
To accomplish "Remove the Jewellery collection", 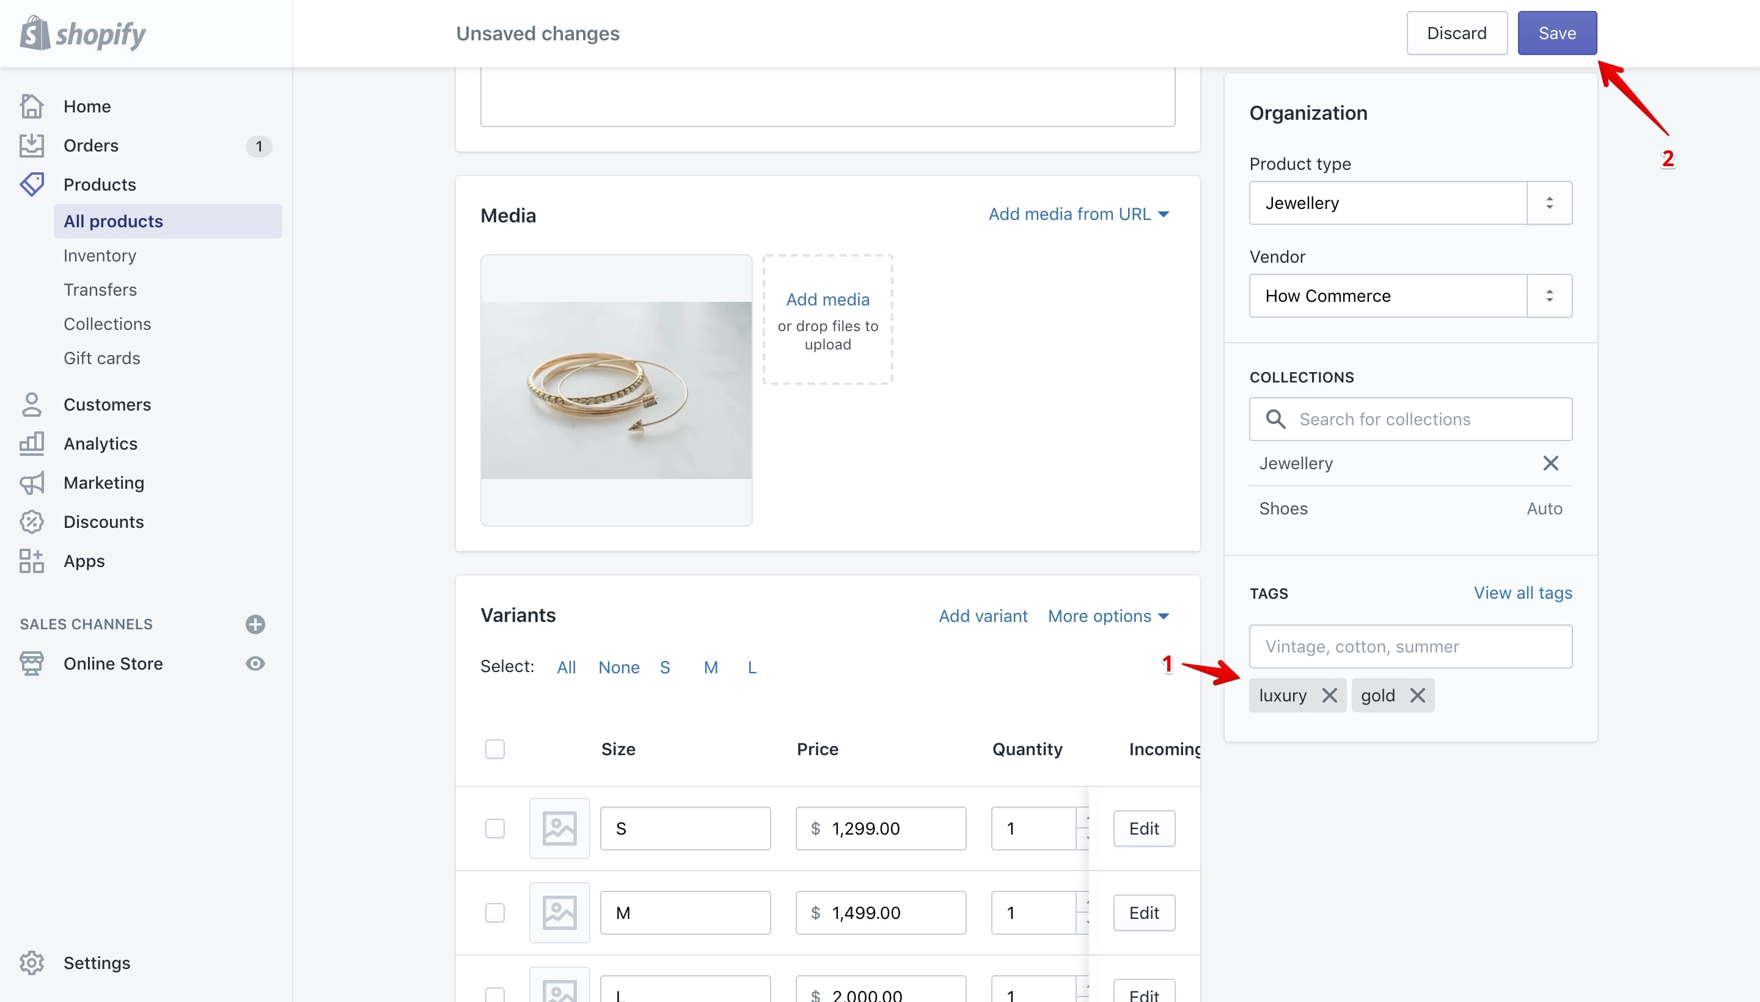I will pyautogui.click(x=1550, y=463).
